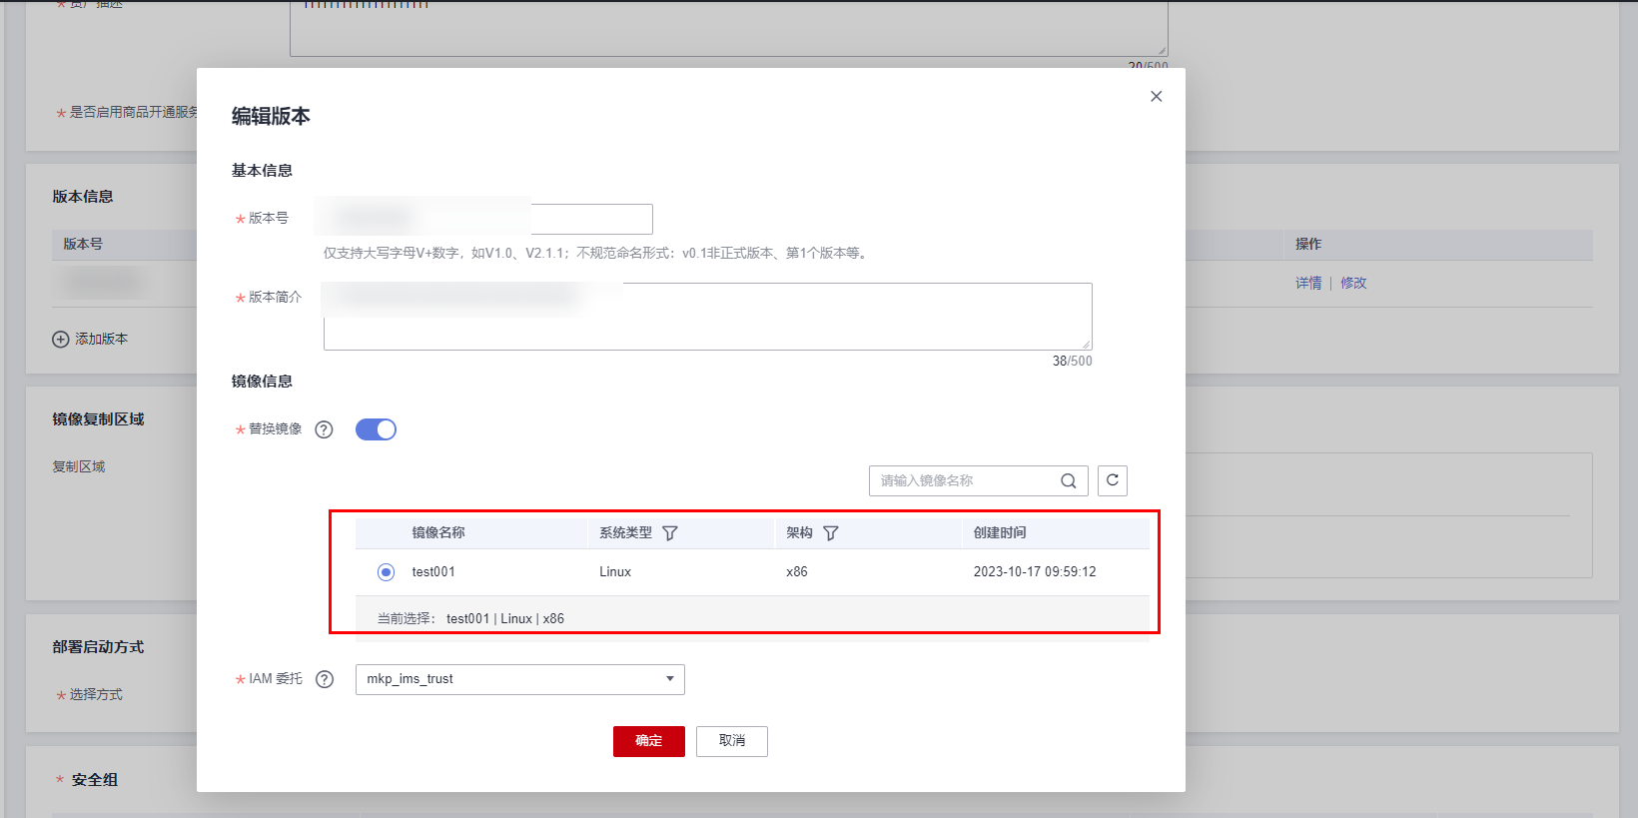1638x818 pixels.
Task: Open the filter icon for 架构 column
Action: (831, 533)
